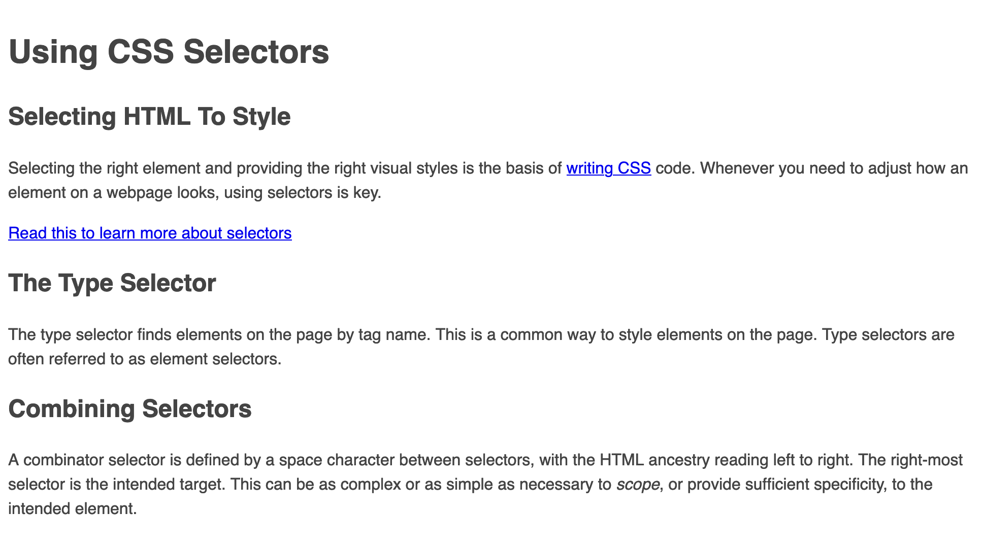Click the 'The Type Selector' heading

[x=112, y=283]
